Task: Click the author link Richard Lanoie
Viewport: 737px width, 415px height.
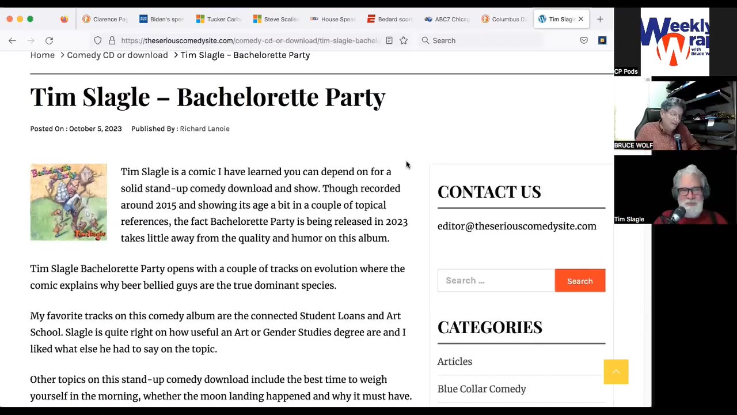Action: [x=204, y=129]
